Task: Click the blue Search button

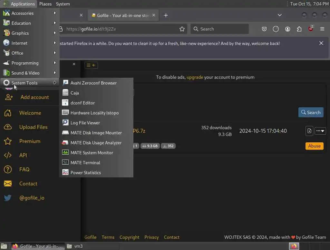Action: pos(311,112)
